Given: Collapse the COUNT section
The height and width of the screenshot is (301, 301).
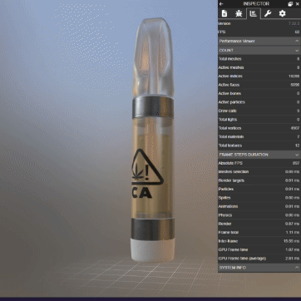Looking at the screenshot, I should (x=259, y=51).
